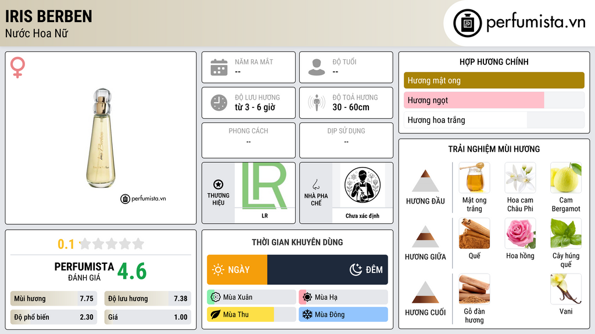This screenshot has width=595, height=334.
Task: Click the green 4.6 Perfumista score
Action: [132, 271]
